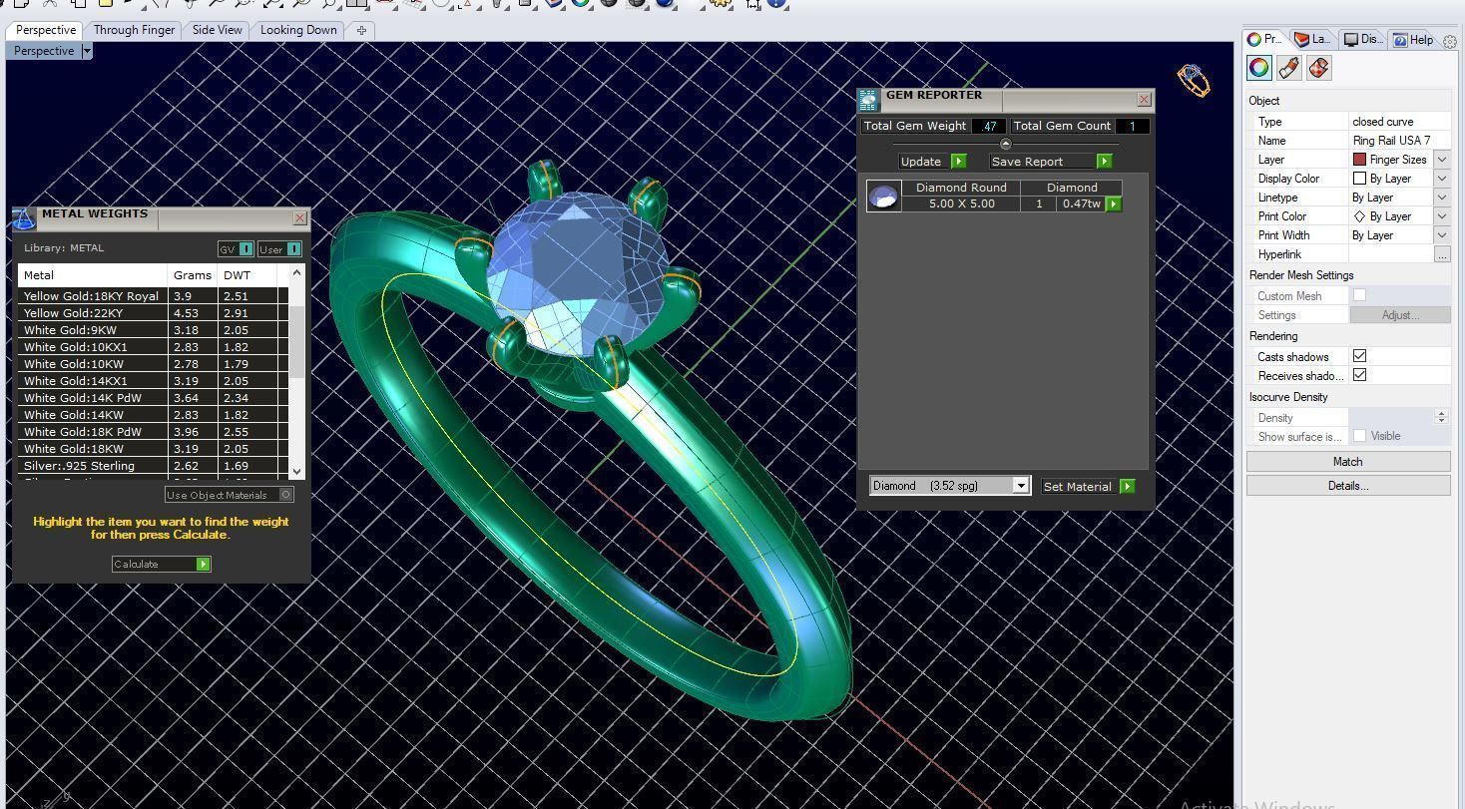The width and height of the screenshot is (1465, 809).
Task: Open the Details... button
Action: coord(1348,486)
